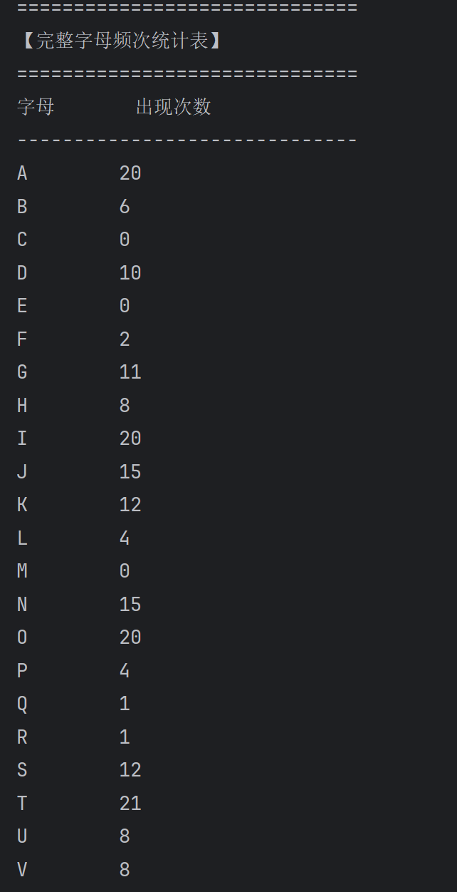Select the letter H in output
Screen dimensions: 457x892
[22, 406]
